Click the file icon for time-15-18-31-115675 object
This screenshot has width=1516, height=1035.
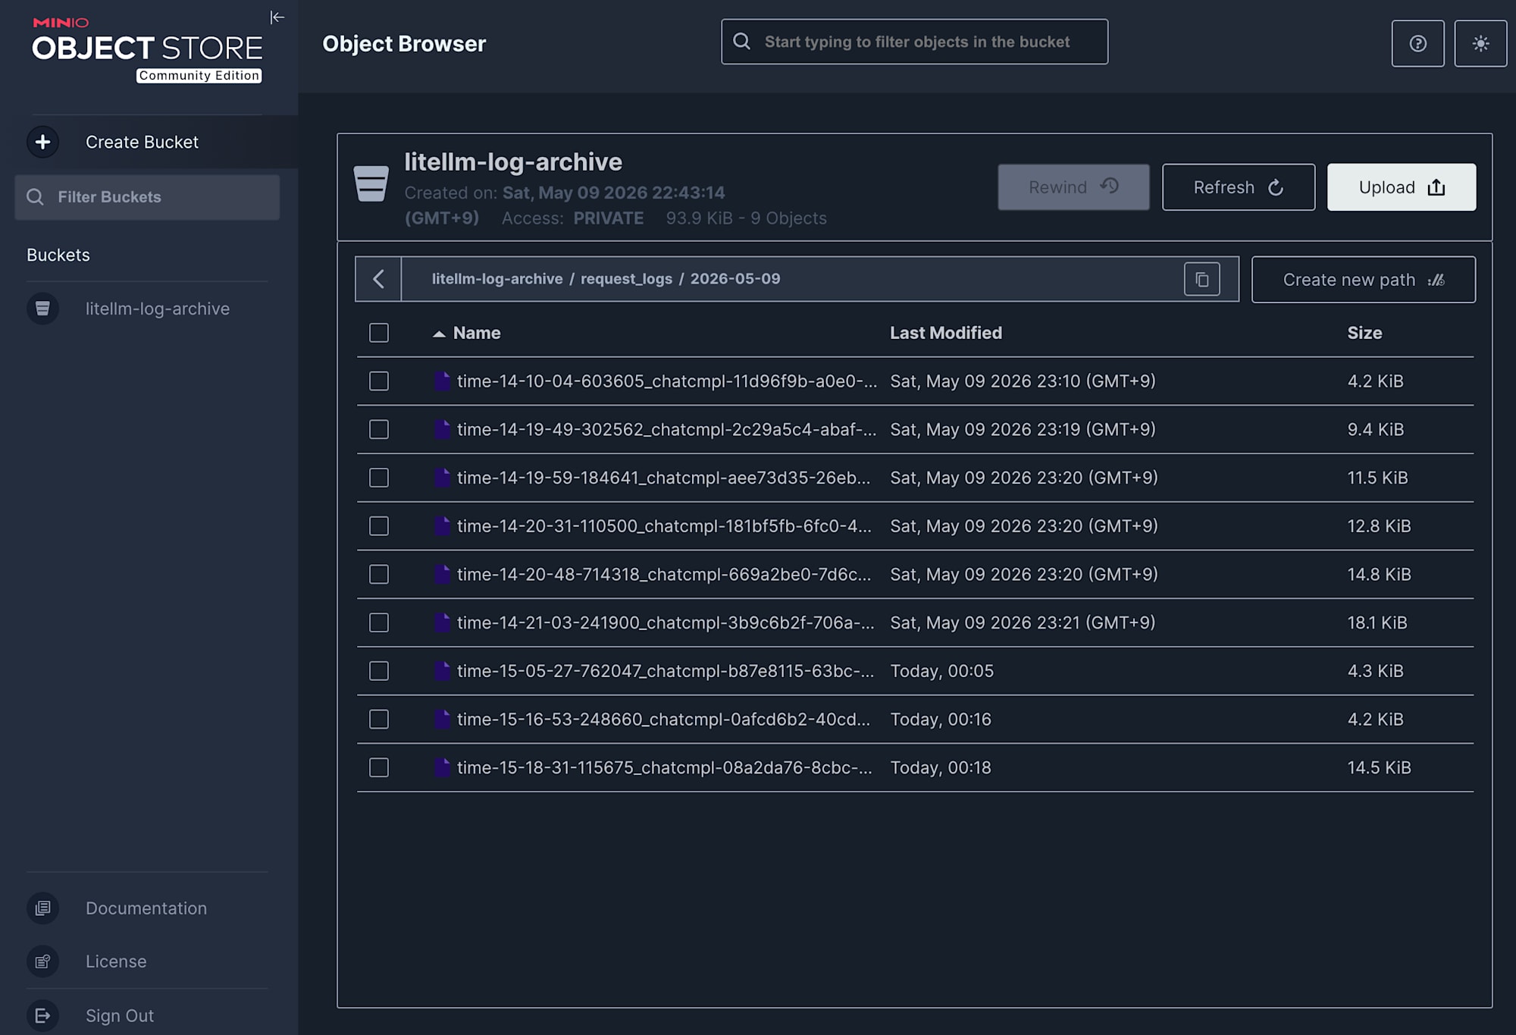click(442, 767)
